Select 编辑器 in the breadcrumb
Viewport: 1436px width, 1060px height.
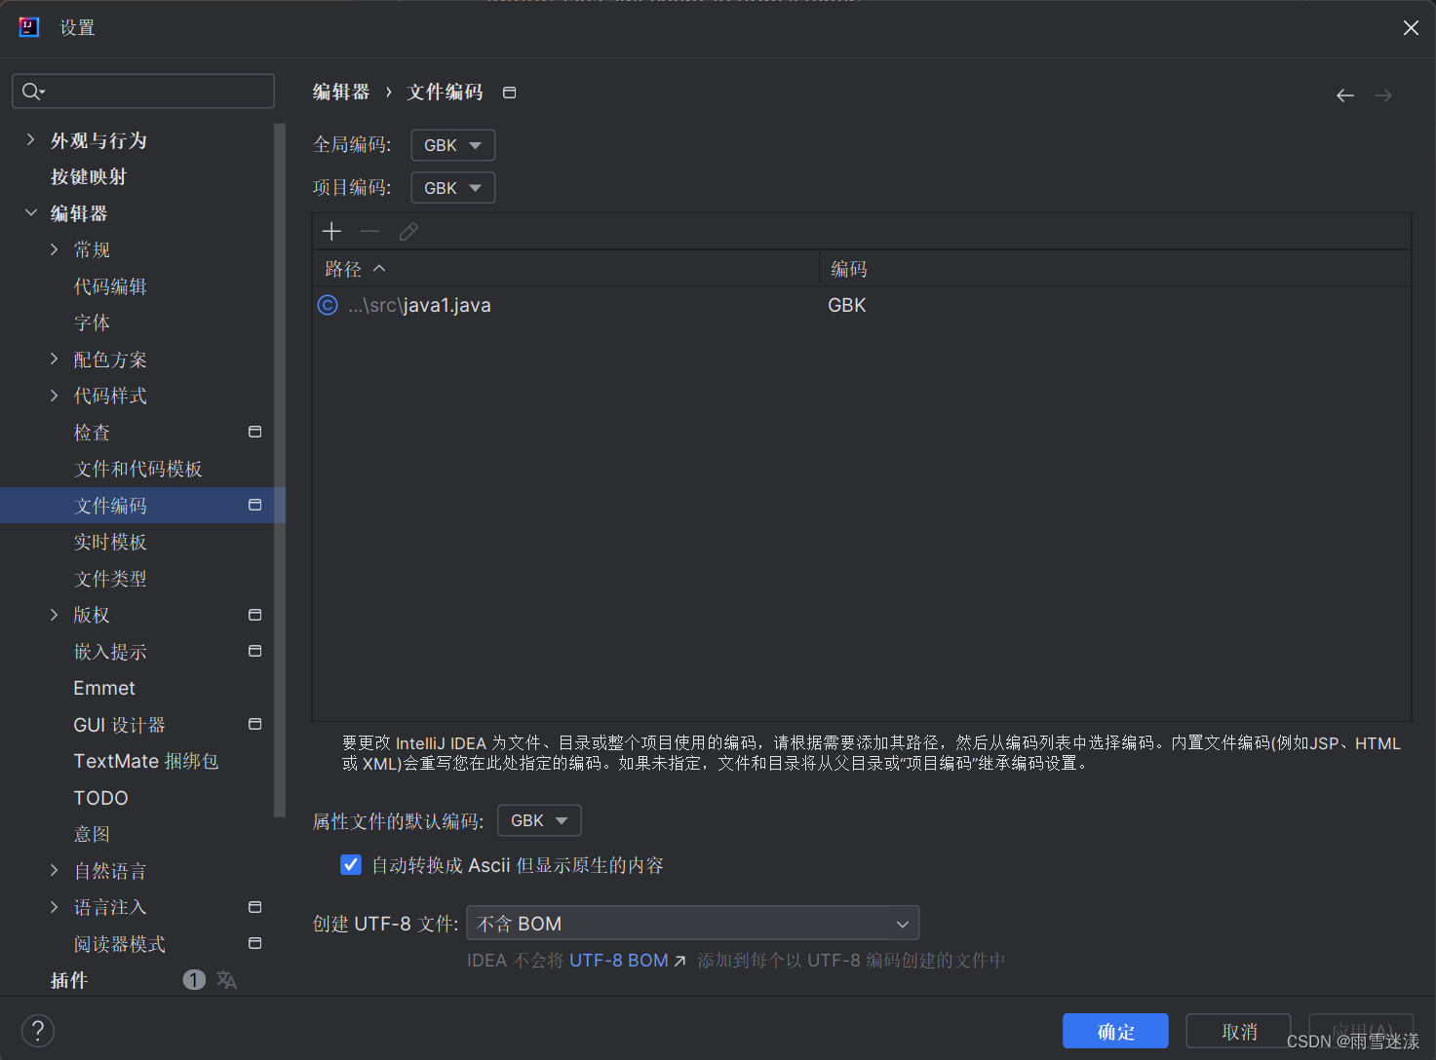340,91
